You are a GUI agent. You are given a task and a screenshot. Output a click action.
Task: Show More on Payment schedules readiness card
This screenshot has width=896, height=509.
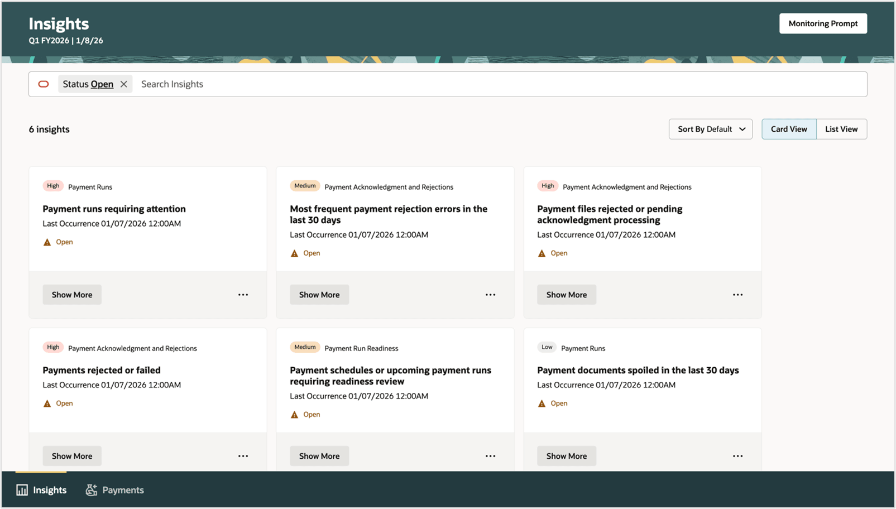[319, 455]
